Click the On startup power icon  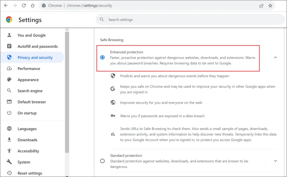[10, 113]
